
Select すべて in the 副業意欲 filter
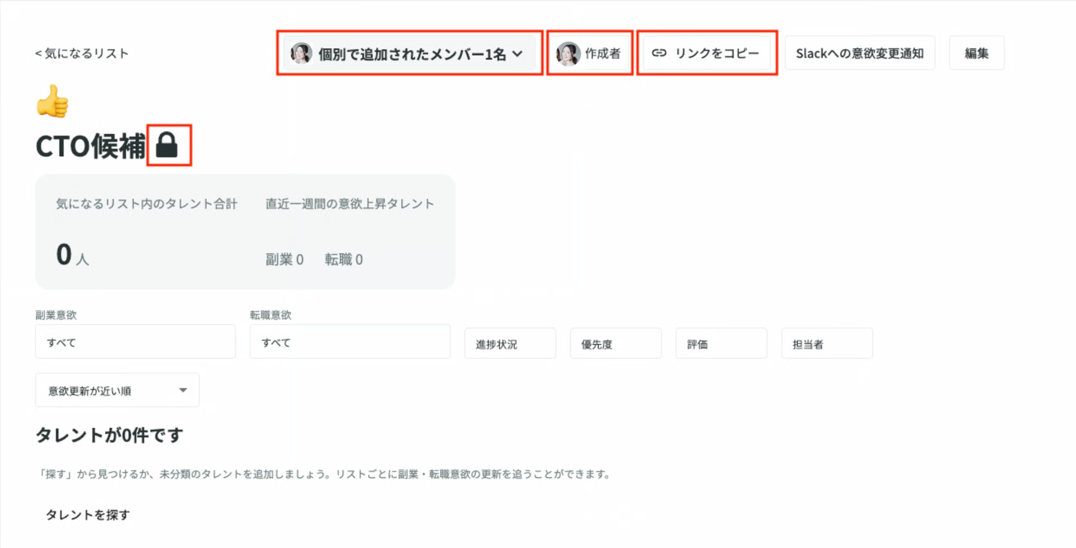135,341
